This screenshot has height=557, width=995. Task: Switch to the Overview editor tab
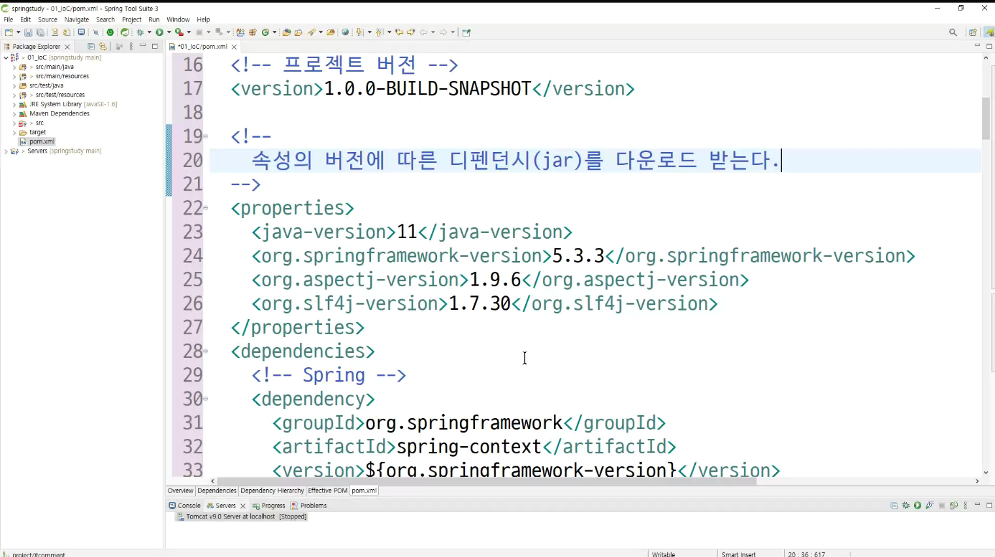click(180, 490)
